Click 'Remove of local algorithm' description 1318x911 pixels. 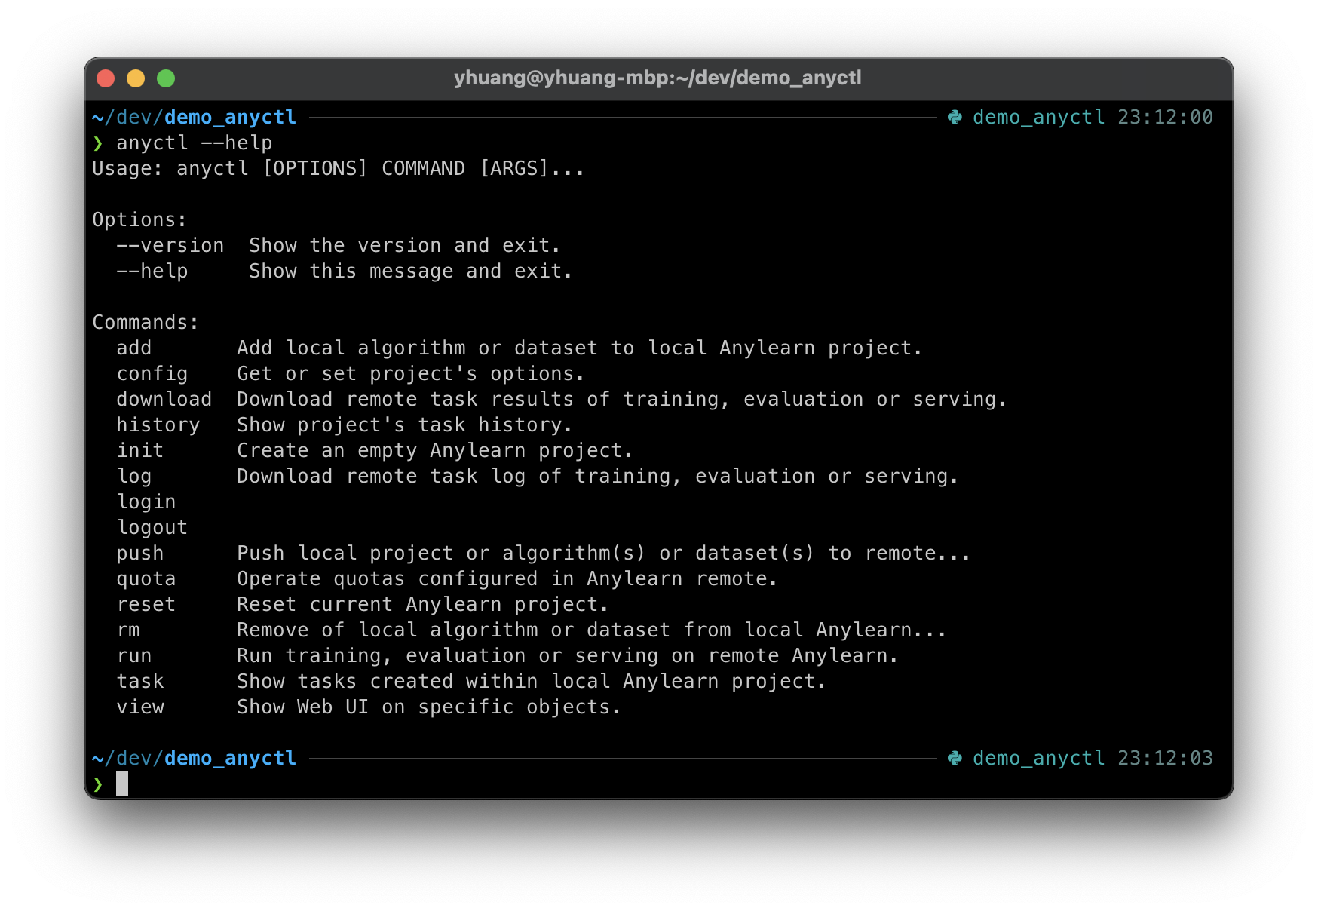point(592,630)
